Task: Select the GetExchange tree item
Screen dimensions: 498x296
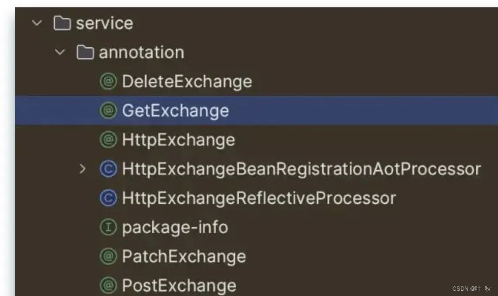Action: [x=175, y=111]
